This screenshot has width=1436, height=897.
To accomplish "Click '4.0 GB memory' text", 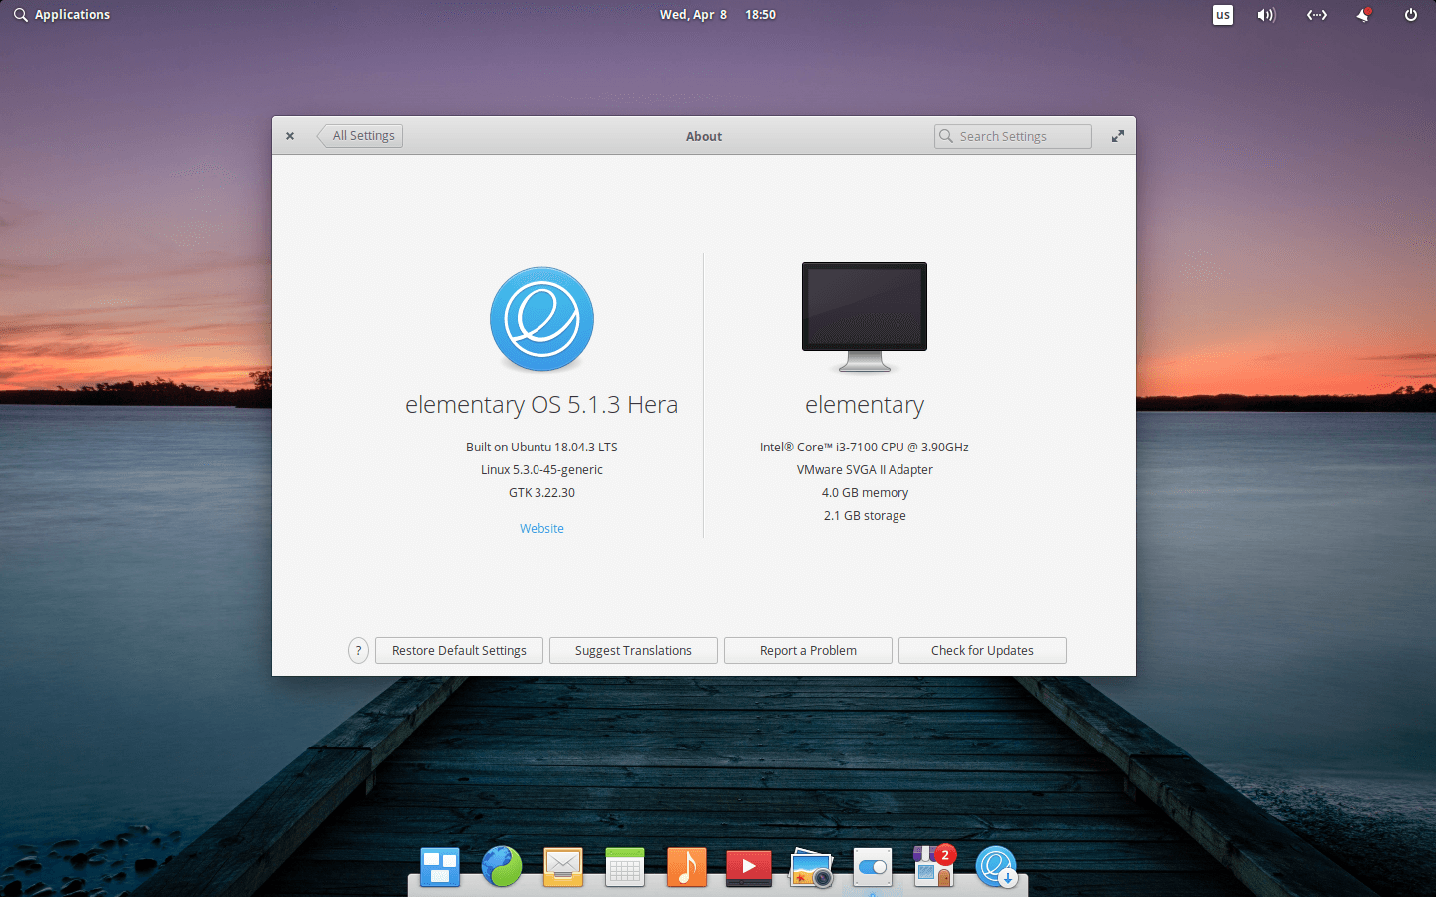I will [865, 493].
